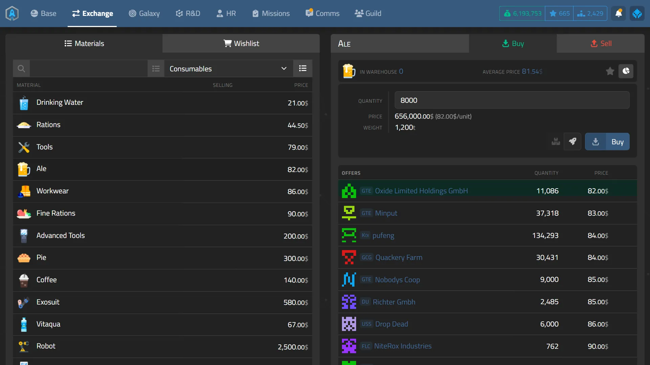Click the Drop Dead offer price 86.00$
This screenshot has width=650, height=365.
tap(598, 324)
